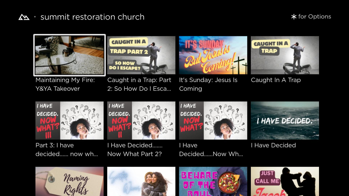Image resolution: width=349 pixels, height=196 pixels.
Task: Play the stormy ocean 'I Have Decided' video
Action: pyautogui.click(x=285, y=120)
